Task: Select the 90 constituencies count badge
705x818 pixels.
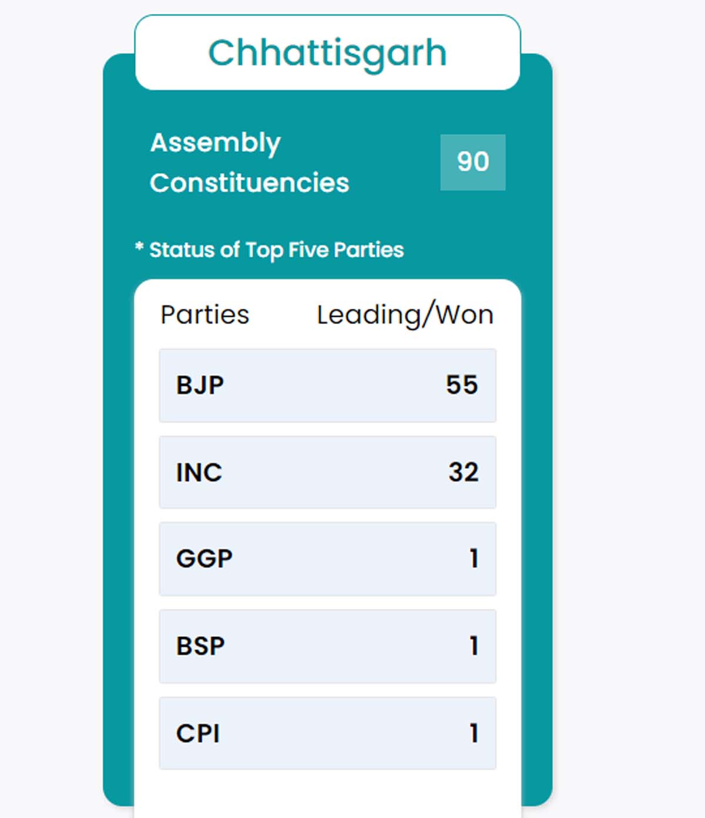Action: click(x=473, y=162)
